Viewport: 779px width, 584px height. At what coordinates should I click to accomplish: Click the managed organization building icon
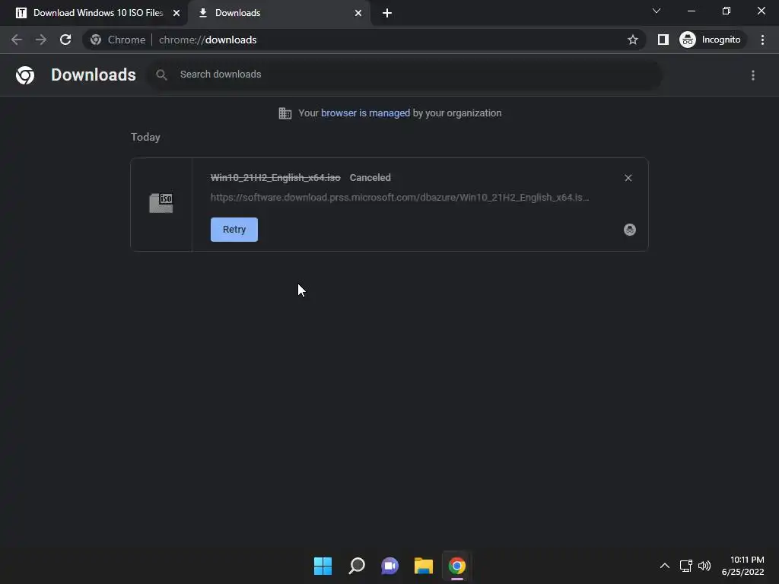pyautogui.click(x=285, y=113)
